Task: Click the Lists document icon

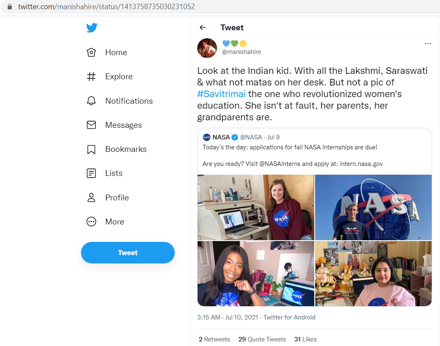Action: pos(91,173)
